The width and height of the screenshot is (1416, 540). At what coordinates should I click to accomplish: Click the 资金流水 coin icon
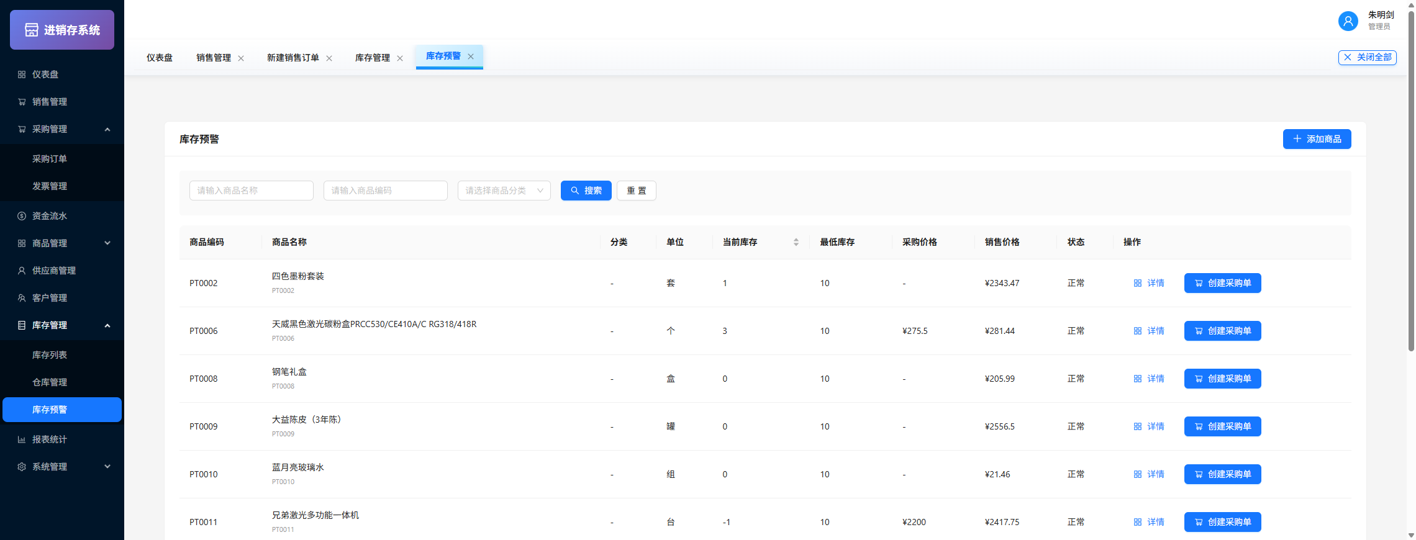[x=22, y=216]
